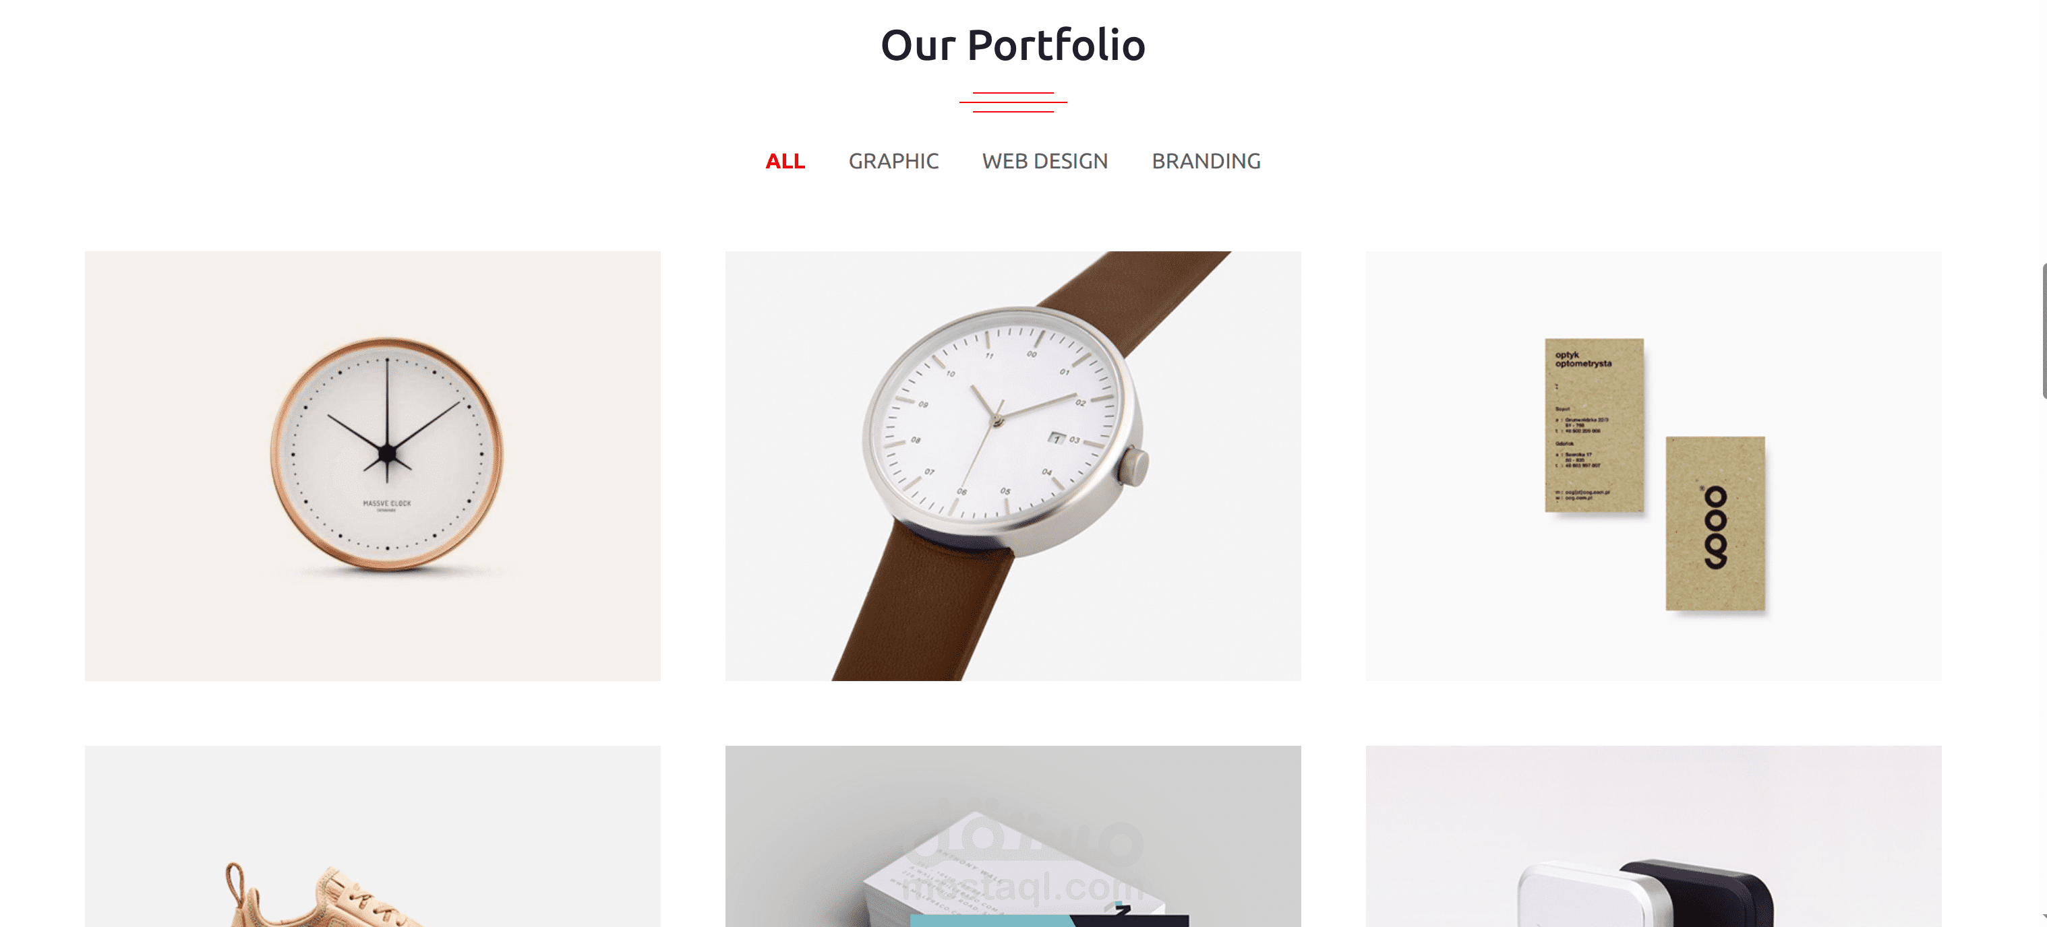Image resolution: width=2047 pixels, height=927 pixels.
Task: Select the ALL portfolio filter
Action: pyautogui.click(x=785, y=161)
